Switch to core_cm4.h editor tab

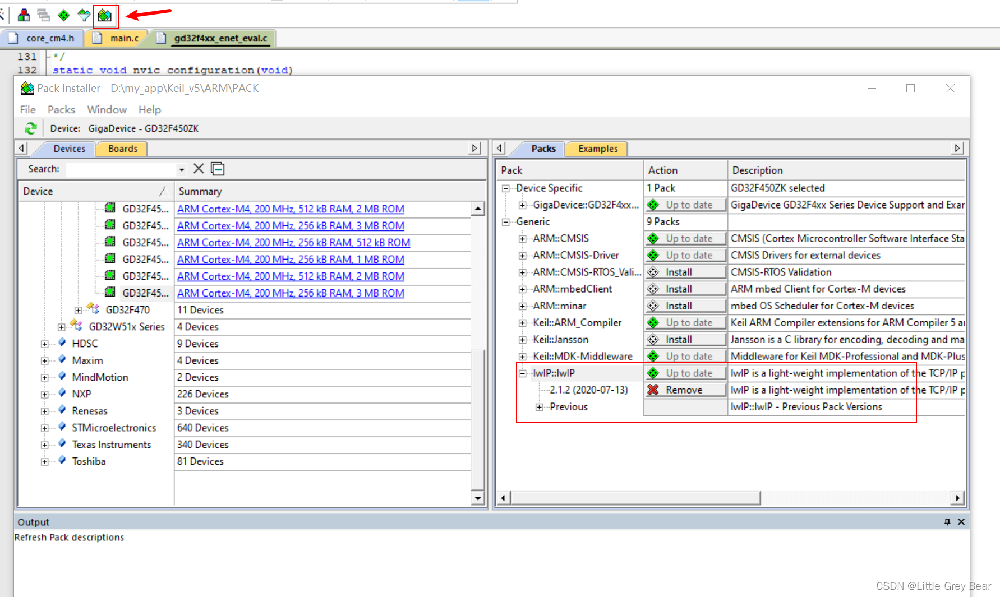tap(44, 38)
